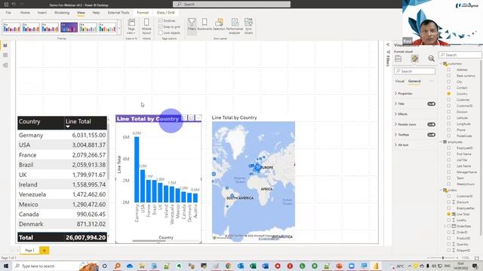
Task: Open Model view in the left sidebar
Action: pos(5,65)
